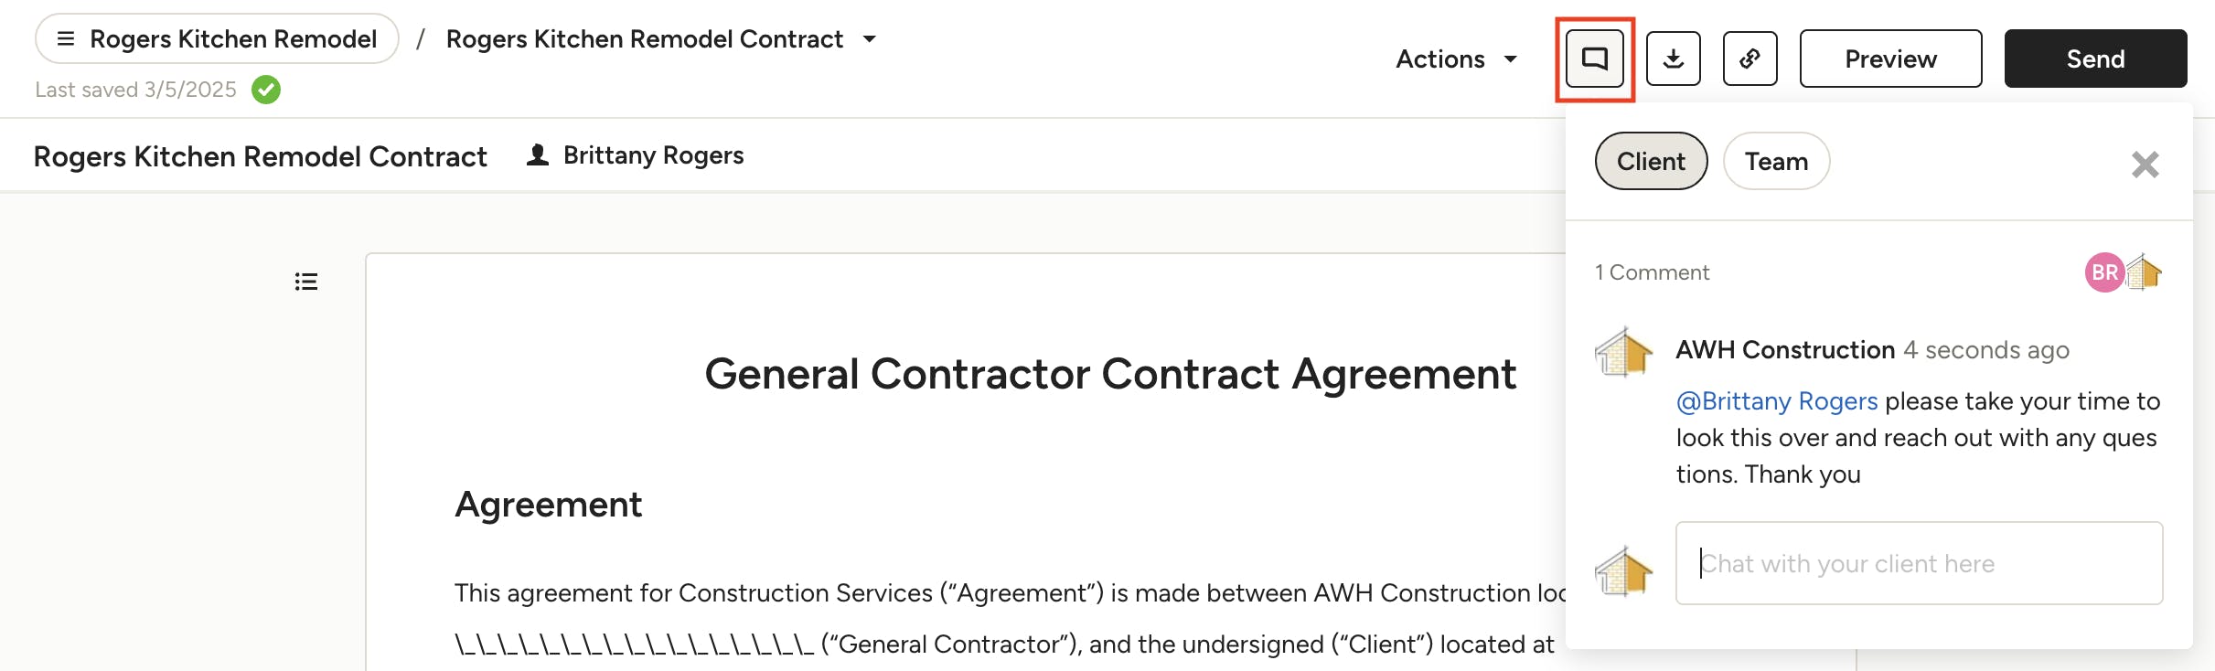Close the comments panel
The width and height of the screenshot is (2215, 671).
2145,165
